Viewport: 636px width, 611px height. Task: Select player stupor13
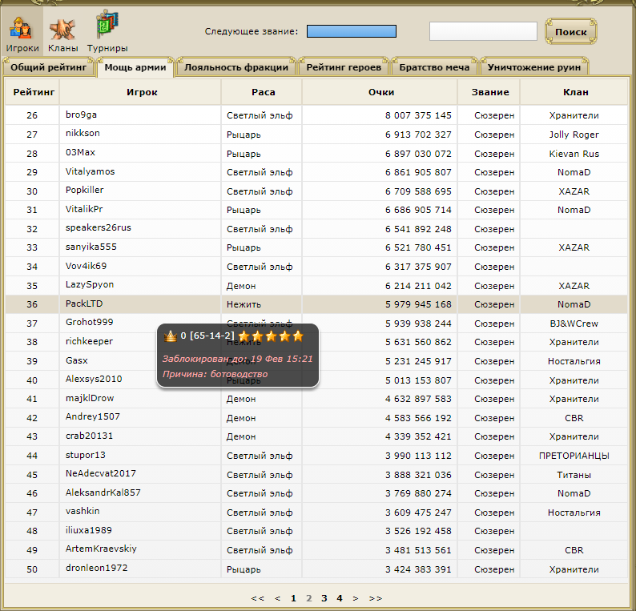[86, 455]
